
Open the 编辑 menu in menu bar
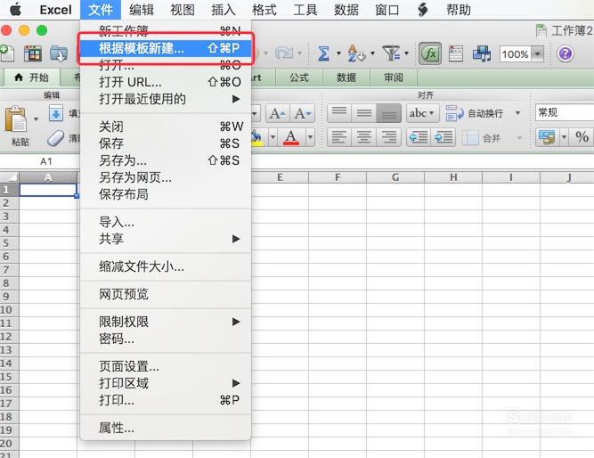pos(142,10)
